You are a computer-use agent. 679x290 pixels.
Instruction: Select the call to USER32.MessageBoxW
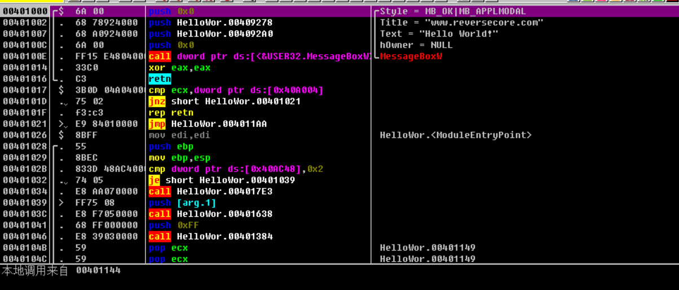(x=259, y=56)
